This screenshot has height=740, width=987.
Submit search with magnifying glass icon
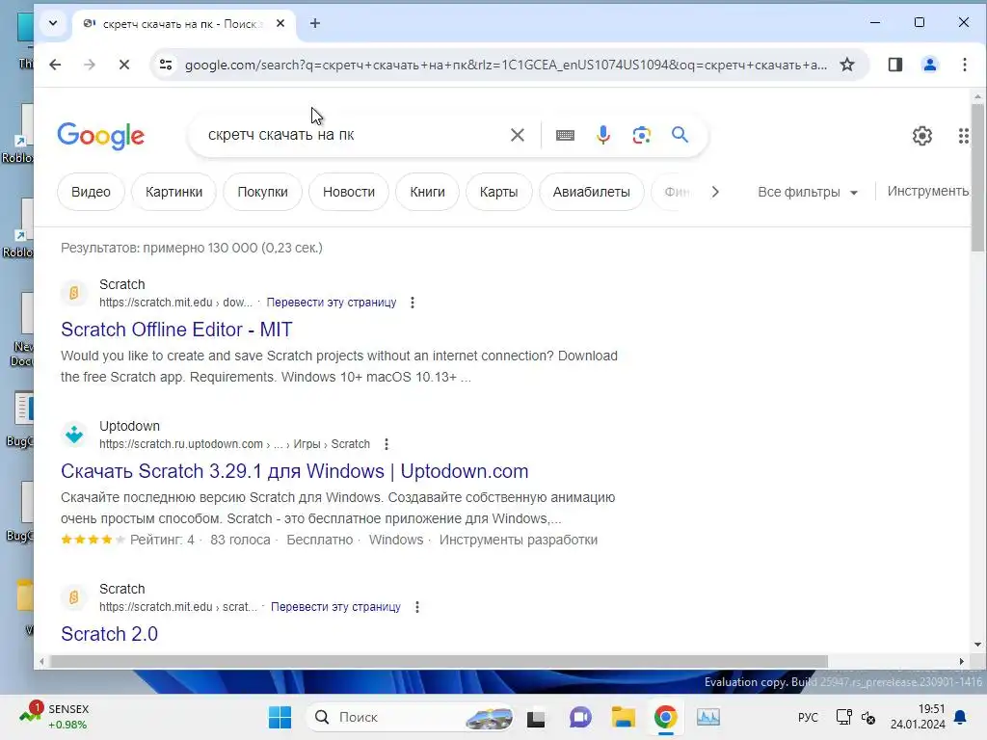click(x=680, y=135)
